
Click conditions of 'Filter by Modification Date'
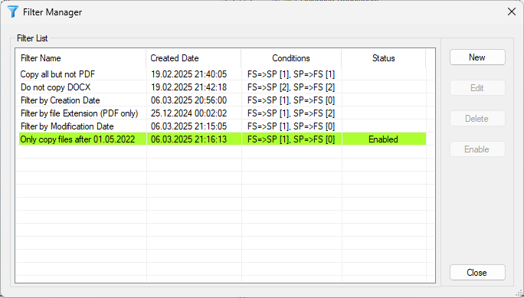coord(291,126)
